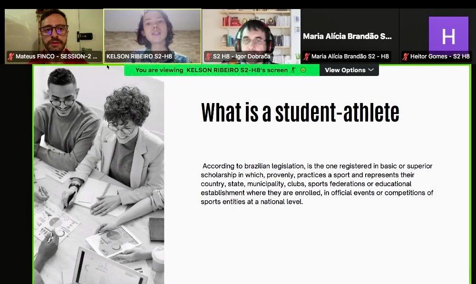Select Mateus FINCO's video thumbnail
Screen dimensions: 476x284
click(54, 37)
